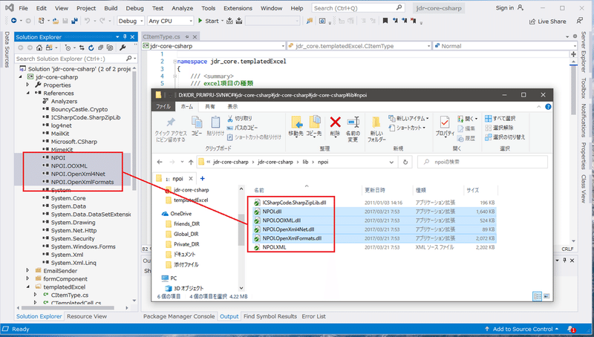The image size is (594, 337).
Task: Open the Build menu
Action: 111,8
